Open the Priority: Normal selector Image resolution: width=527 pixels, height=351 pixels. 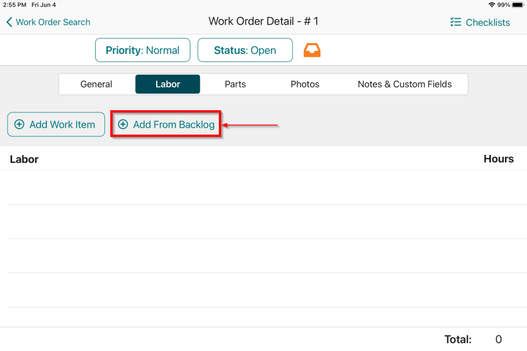tap(142, 50)
